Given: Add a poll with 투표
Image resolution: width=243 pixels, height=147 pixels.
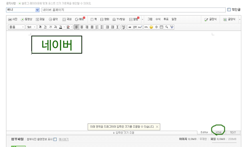Looking at the screenshot, I should click(x=166, y=19).
